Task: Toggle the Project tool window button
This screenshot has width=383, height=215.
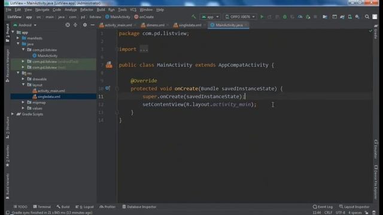Action: (x=8, y=32)
